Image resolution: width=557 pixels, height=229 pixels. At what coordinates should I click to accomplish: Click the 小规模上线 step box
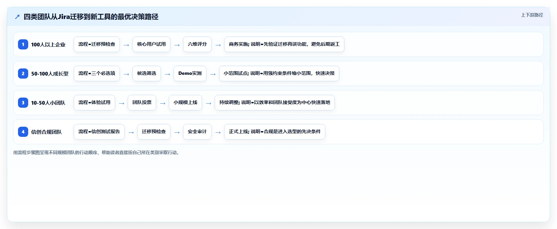185,103
